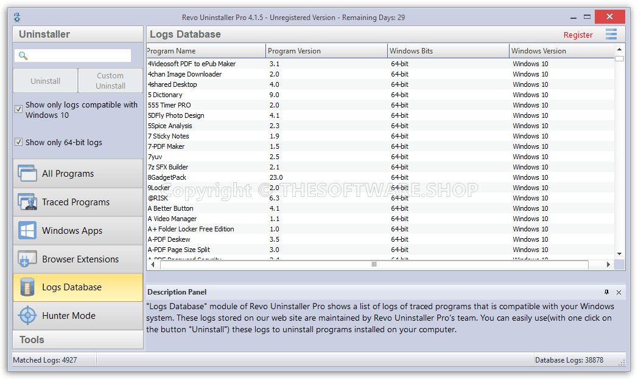Select the 555 Timer PRO row
The image size is (638, 379).
[x=380, y=105]
